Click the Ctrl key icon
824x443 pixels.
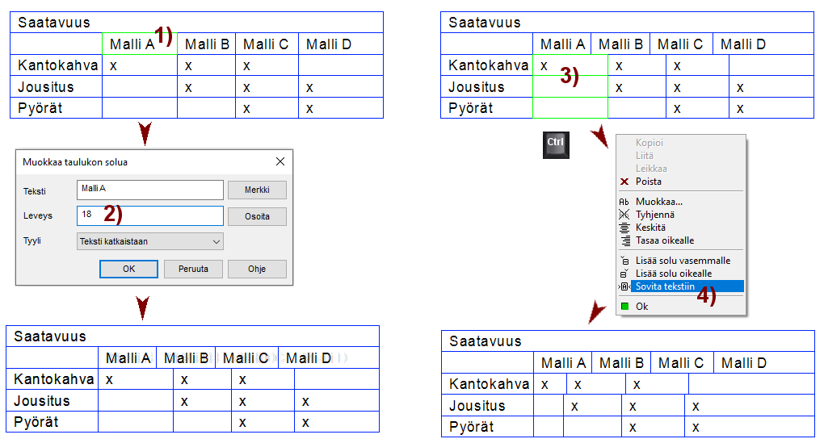click(x=555, y=143)
